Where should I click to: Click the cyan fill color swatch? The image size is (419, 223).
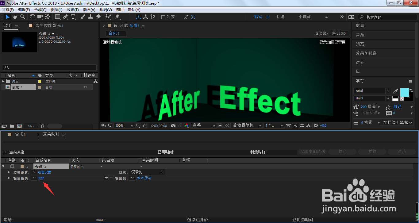(405, 93)
